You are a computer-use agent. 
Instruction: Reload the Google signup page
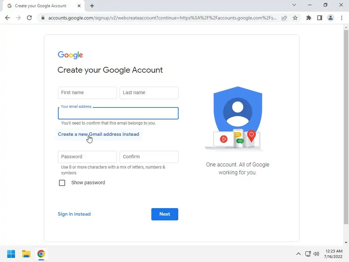(x=29, y=18)
